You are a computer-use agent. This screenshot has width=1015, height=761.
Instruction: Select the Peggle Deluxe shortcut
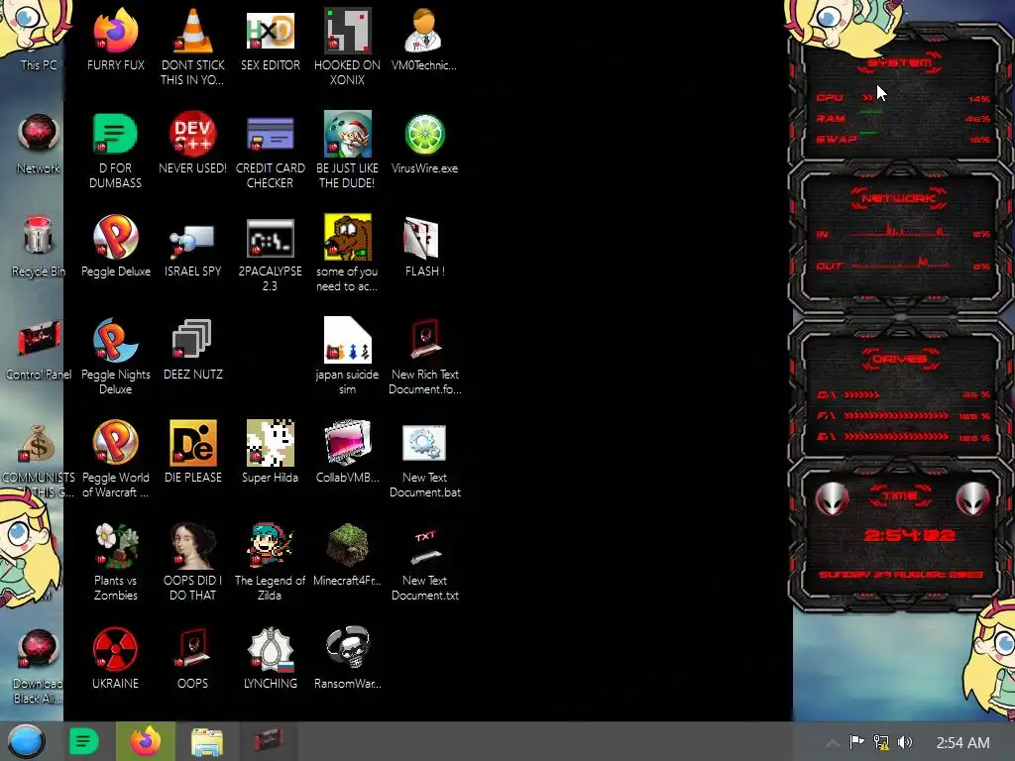(x=115, y=247)
